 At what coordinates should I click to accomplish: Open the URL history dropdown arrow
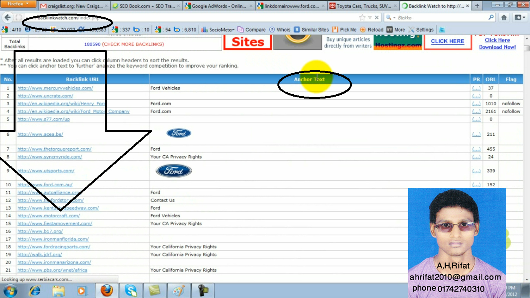[370, 18]
